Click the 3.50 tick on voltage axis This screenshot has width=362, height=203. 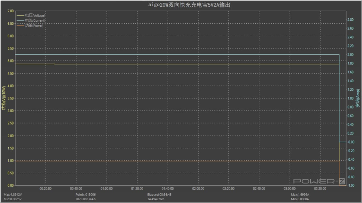pos(11,98)
